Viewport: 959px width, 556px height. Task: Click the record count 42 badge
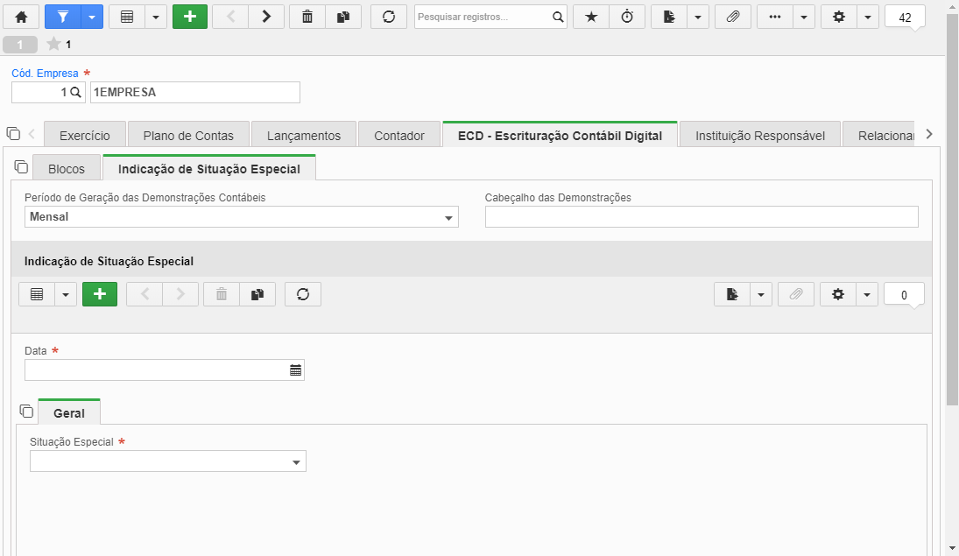coord(905,18)
